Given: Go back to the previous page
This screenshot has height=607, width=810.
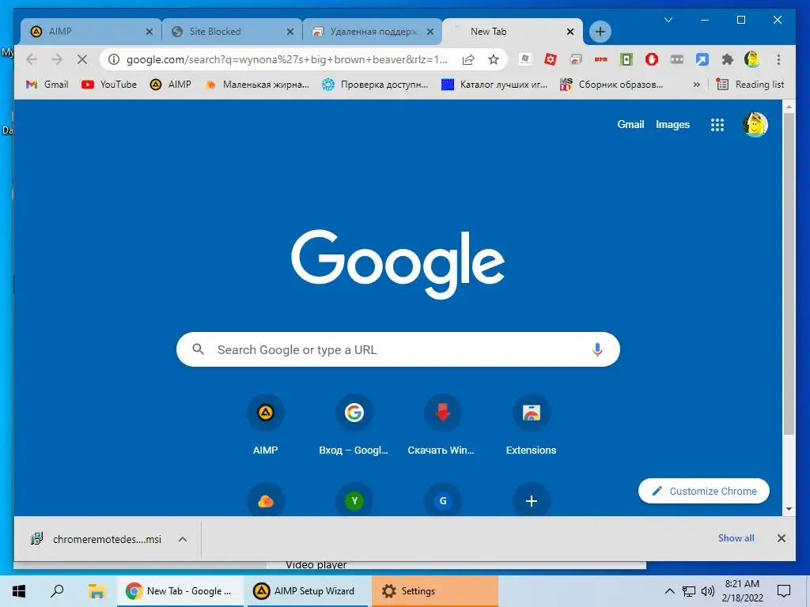Looking at the screenshot, I should [32, 59].
